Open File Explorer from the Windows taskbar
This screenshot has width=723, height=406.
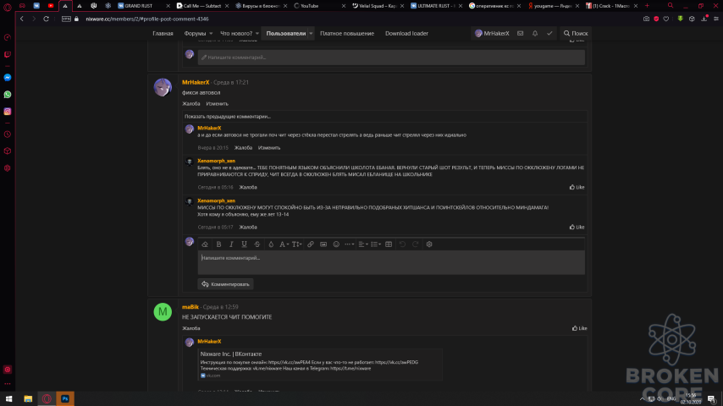[x=28, y=398]
